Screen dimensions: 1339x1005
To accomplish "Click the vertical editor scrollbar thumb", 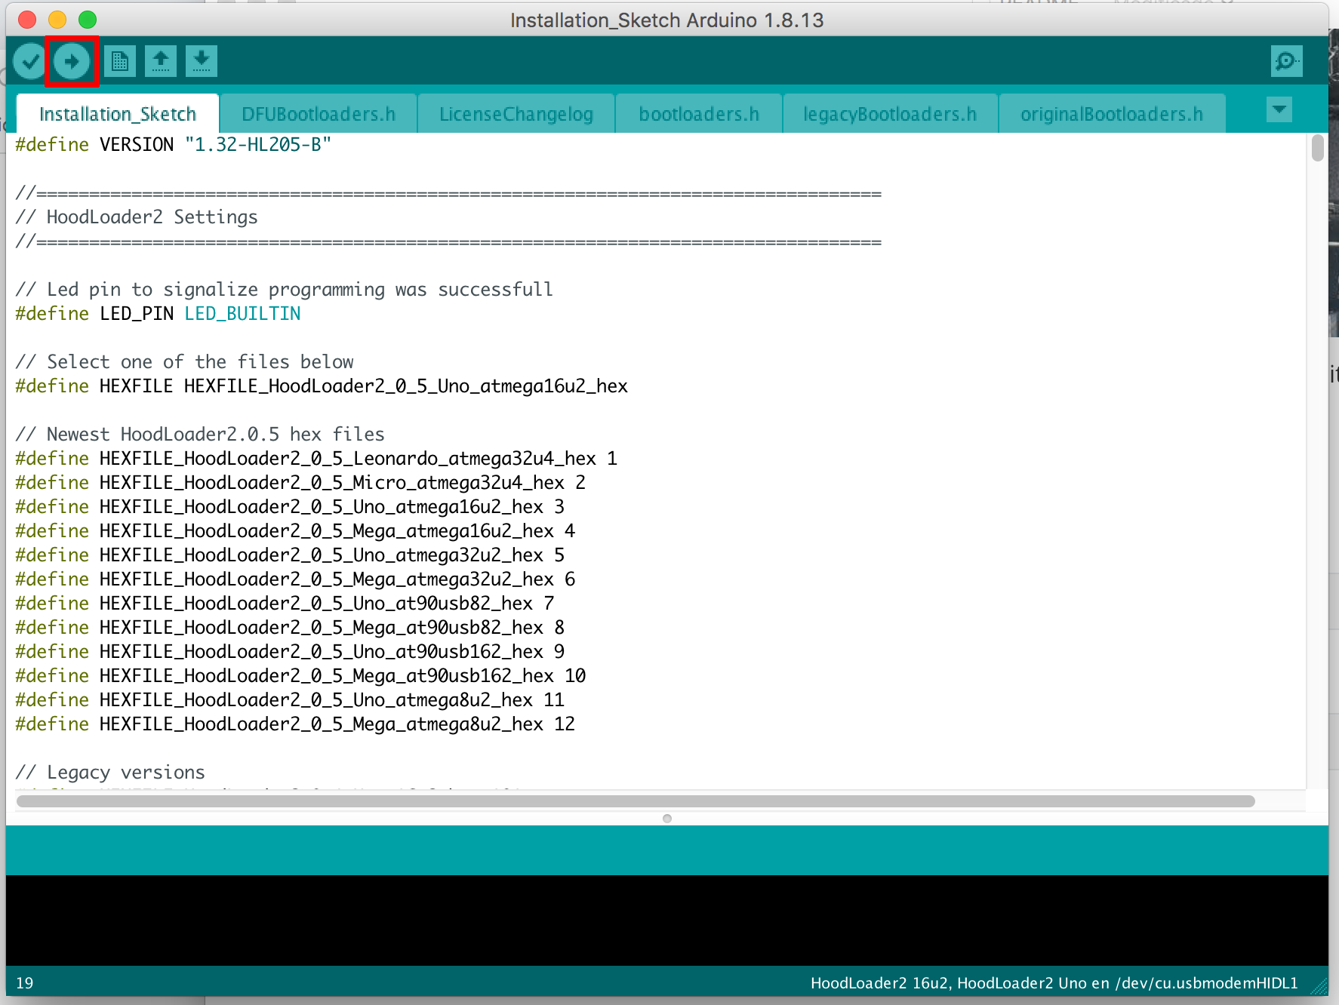I will (1318, 148).
